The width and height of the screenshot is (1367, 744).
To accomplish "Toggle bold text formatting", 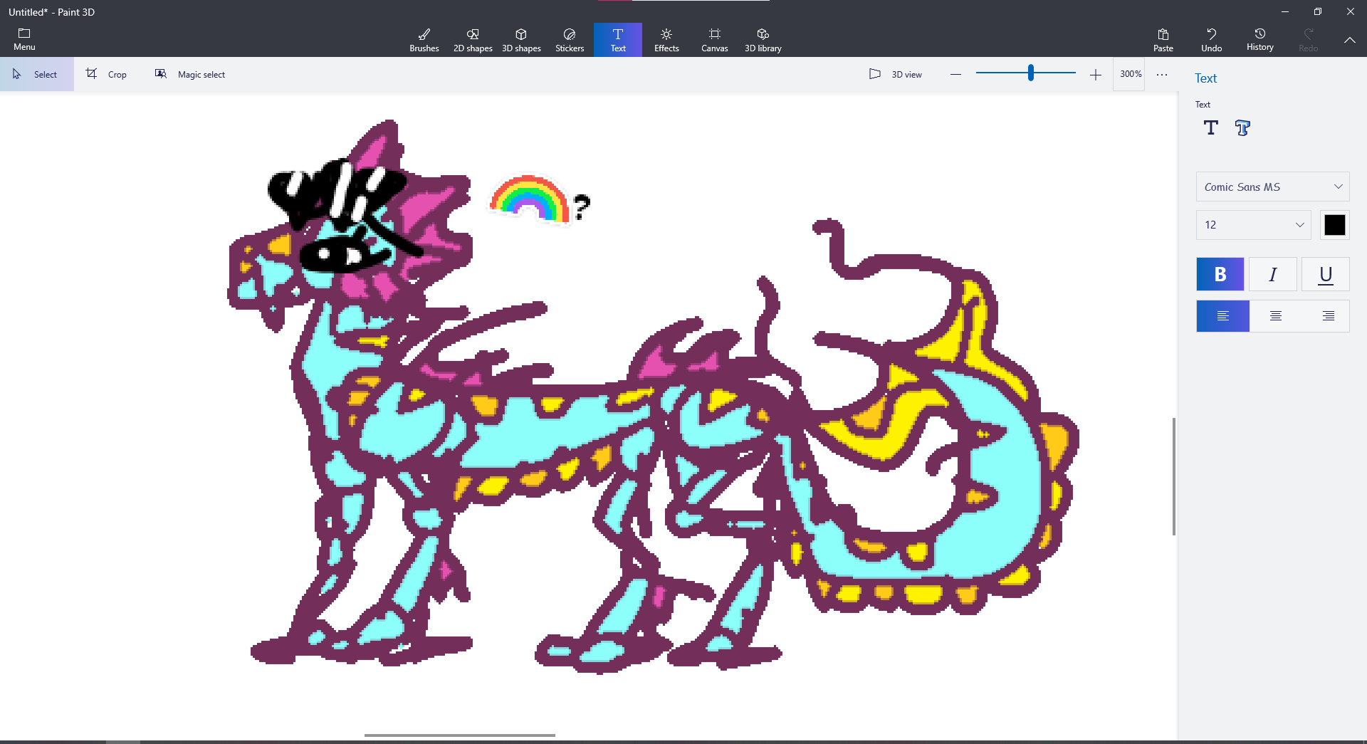I will tap(1220, 274).
